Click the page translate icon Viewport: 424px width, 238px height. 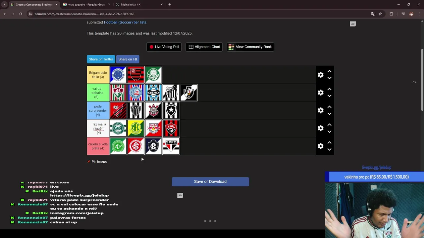point(373,14)
